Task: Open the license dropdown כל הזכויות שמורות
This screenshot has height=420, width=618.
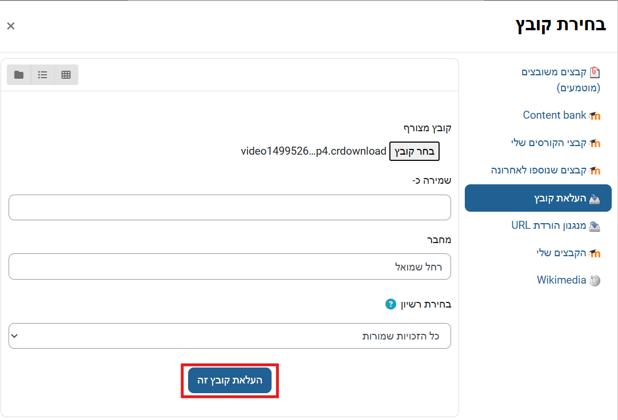Action: [x=230, y=336]
